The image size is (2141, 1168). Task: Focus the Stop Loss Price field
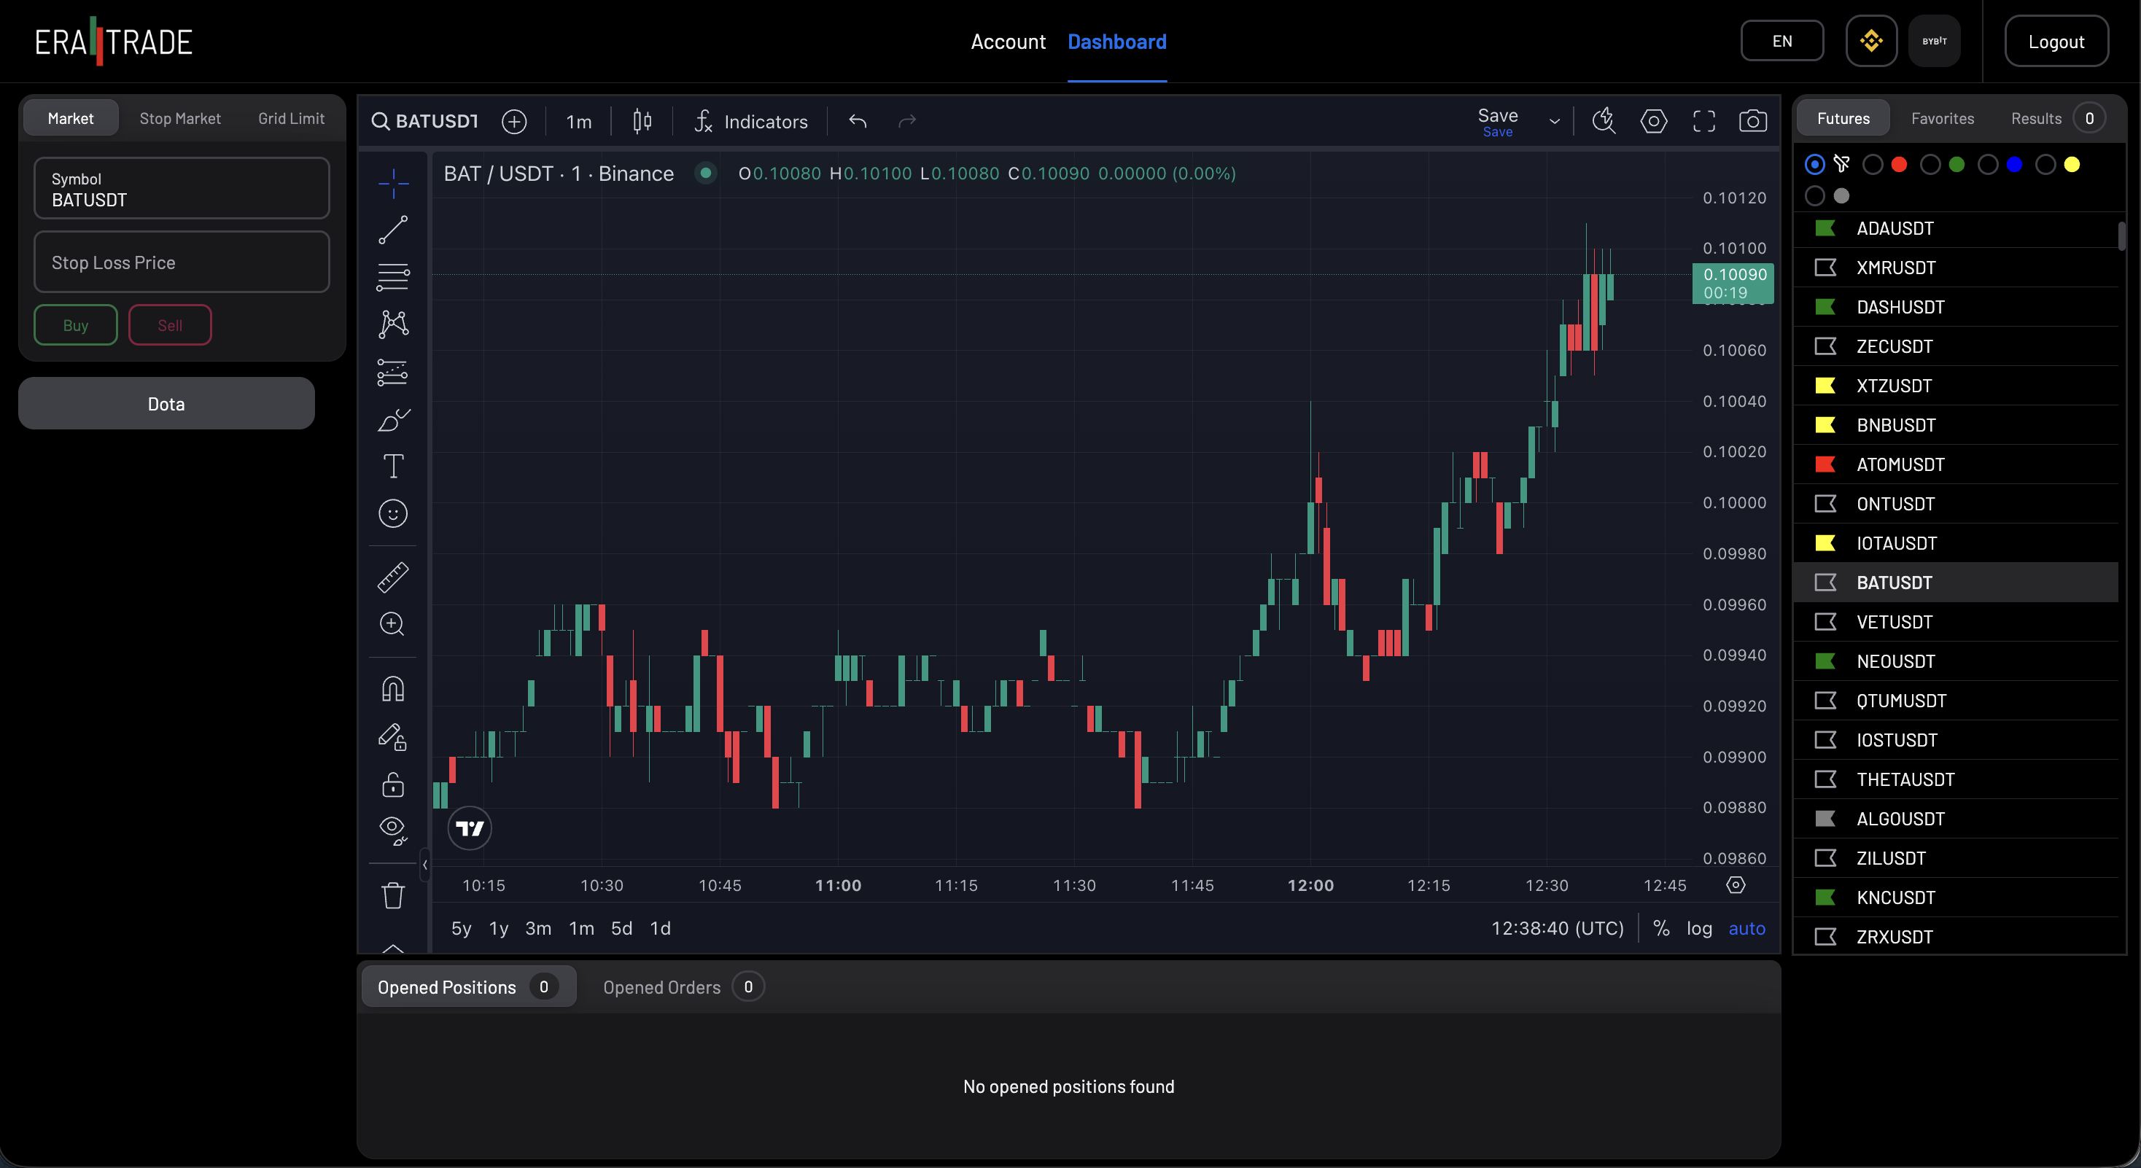click(x=181, y=262)
